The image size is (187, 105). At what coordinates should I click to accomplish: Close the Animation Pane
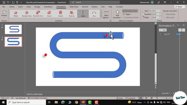[184, 25]
